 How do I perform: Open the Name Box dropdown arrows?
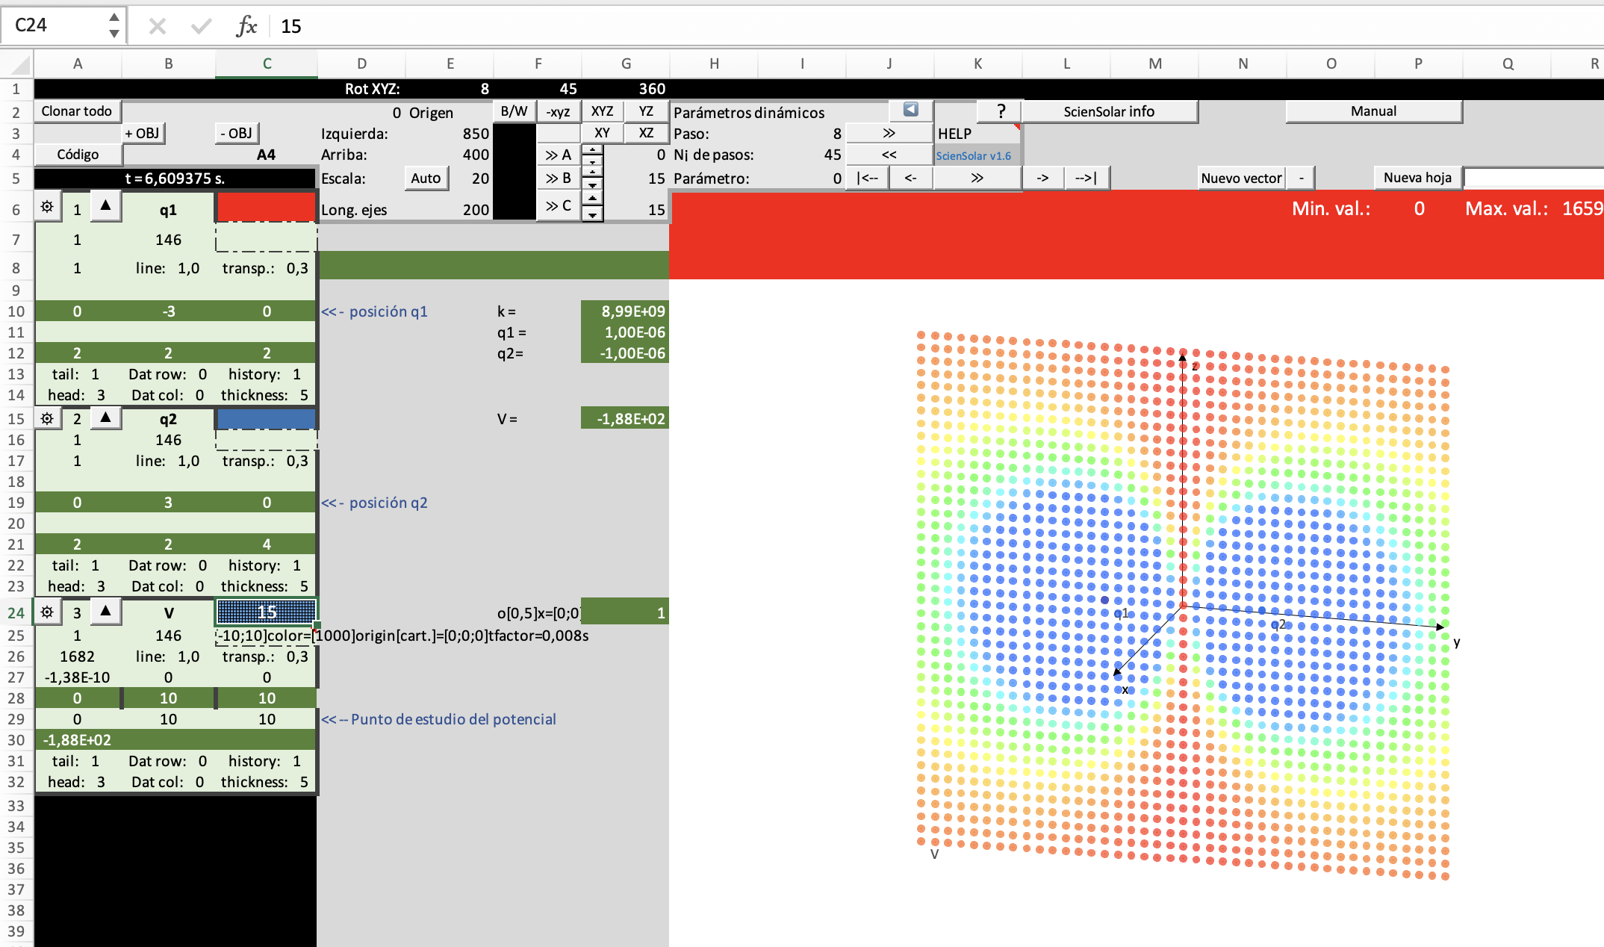(114, 25)
